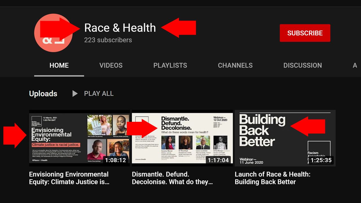Go to the Playlists tab

click(170, 65)
